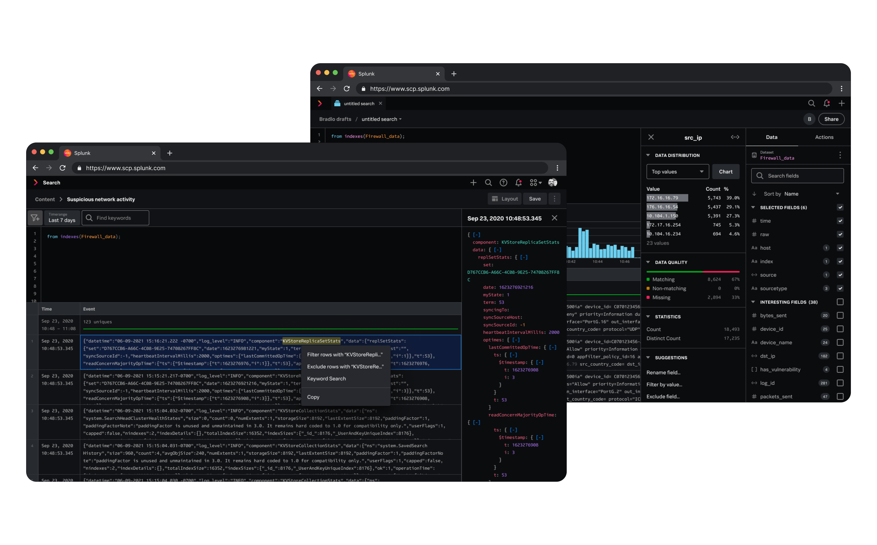Collapse the Data Quality section

[x=648, y=262]
